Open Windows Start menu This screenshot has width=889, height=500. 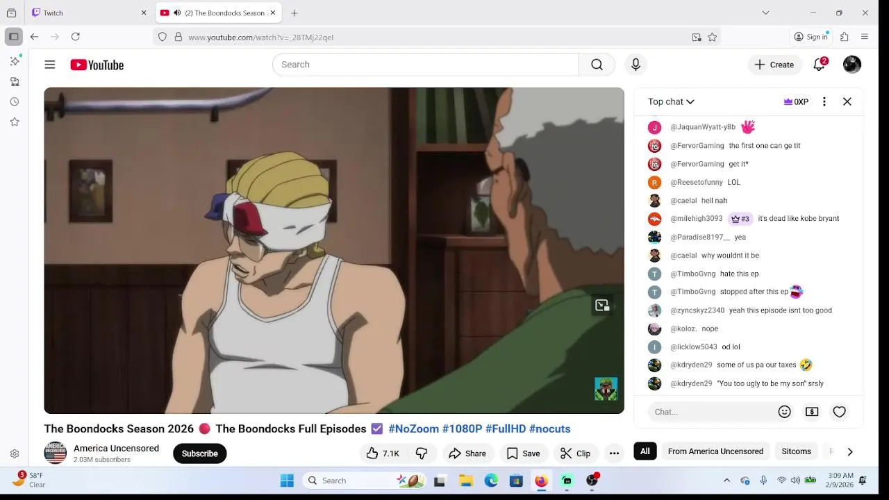coord(287,481)
